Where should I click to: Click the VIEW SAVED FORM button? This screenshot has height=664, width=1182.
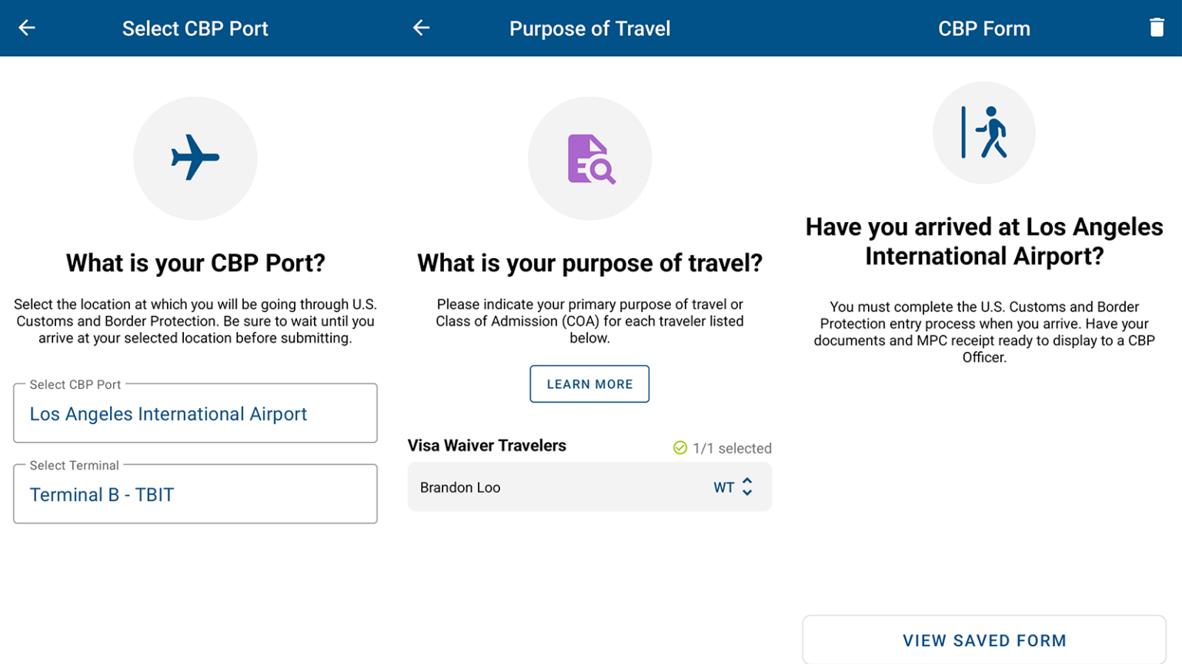[x=984, y=639]
